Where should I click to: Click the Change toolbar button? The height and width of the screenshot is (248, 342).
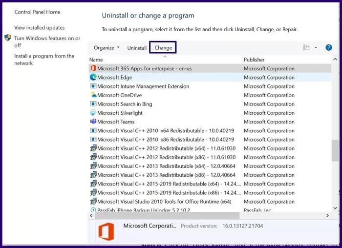click(x=163, y=47)
